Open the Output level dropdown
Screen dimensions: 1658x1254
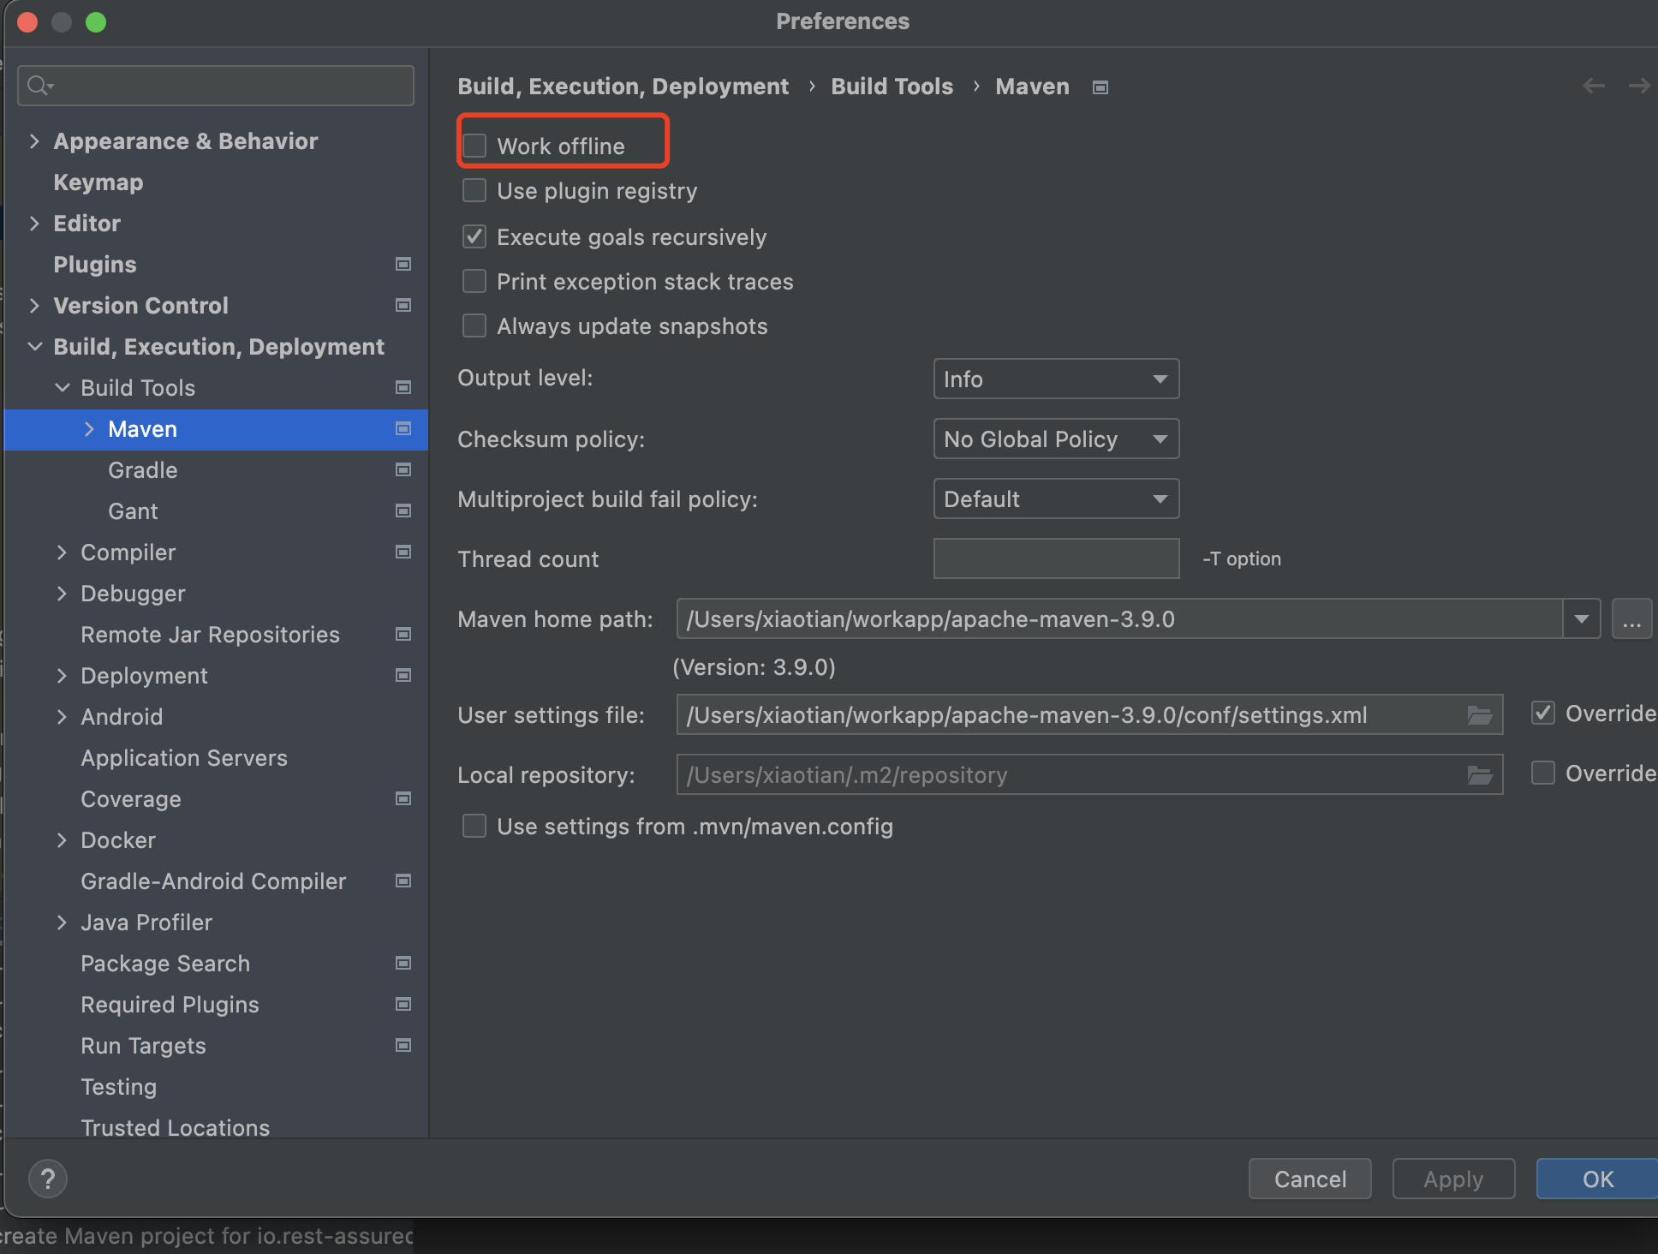coord(1055,379)
